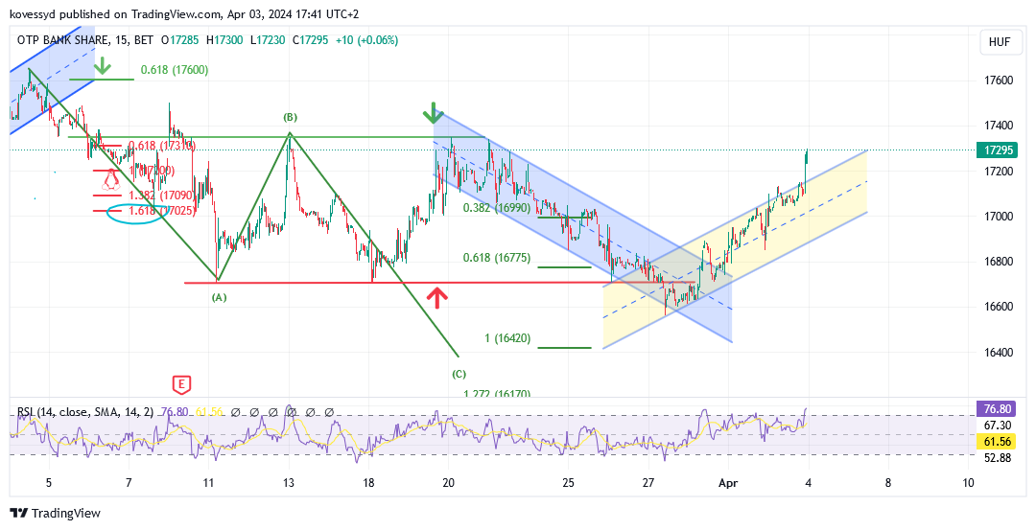Select the green down arrow above the blue channel
The image size is (1036, 530).
(x=433, y=113)
